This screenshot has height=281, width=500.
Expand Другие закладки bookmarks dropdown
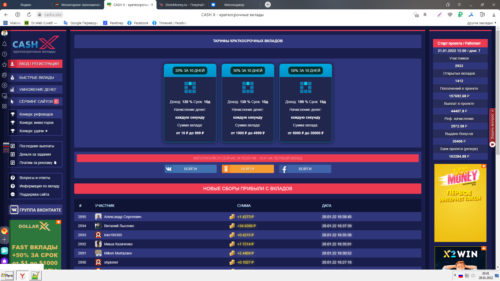click(x=482, y=23)
